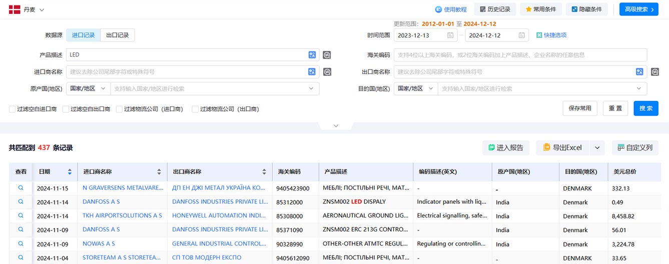
Task: Click customs code cell 90328990
Action: (x=290, y=244)
